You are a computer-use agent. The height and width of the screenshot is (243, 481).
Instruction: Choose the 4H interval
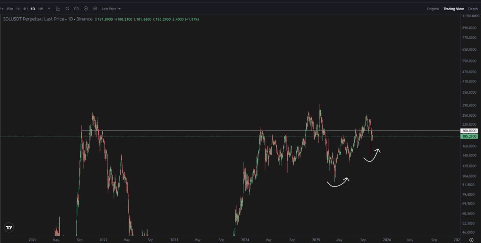[25, 9]
